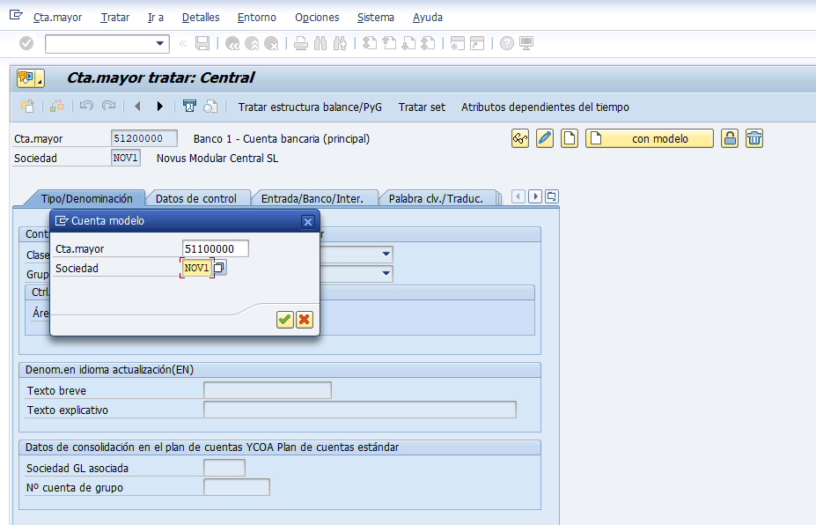The width and height of the screenshot is (816, 525).
Task: Click the Generate shortcut icon
Action: pyautogui.click(x=477, y=43)
